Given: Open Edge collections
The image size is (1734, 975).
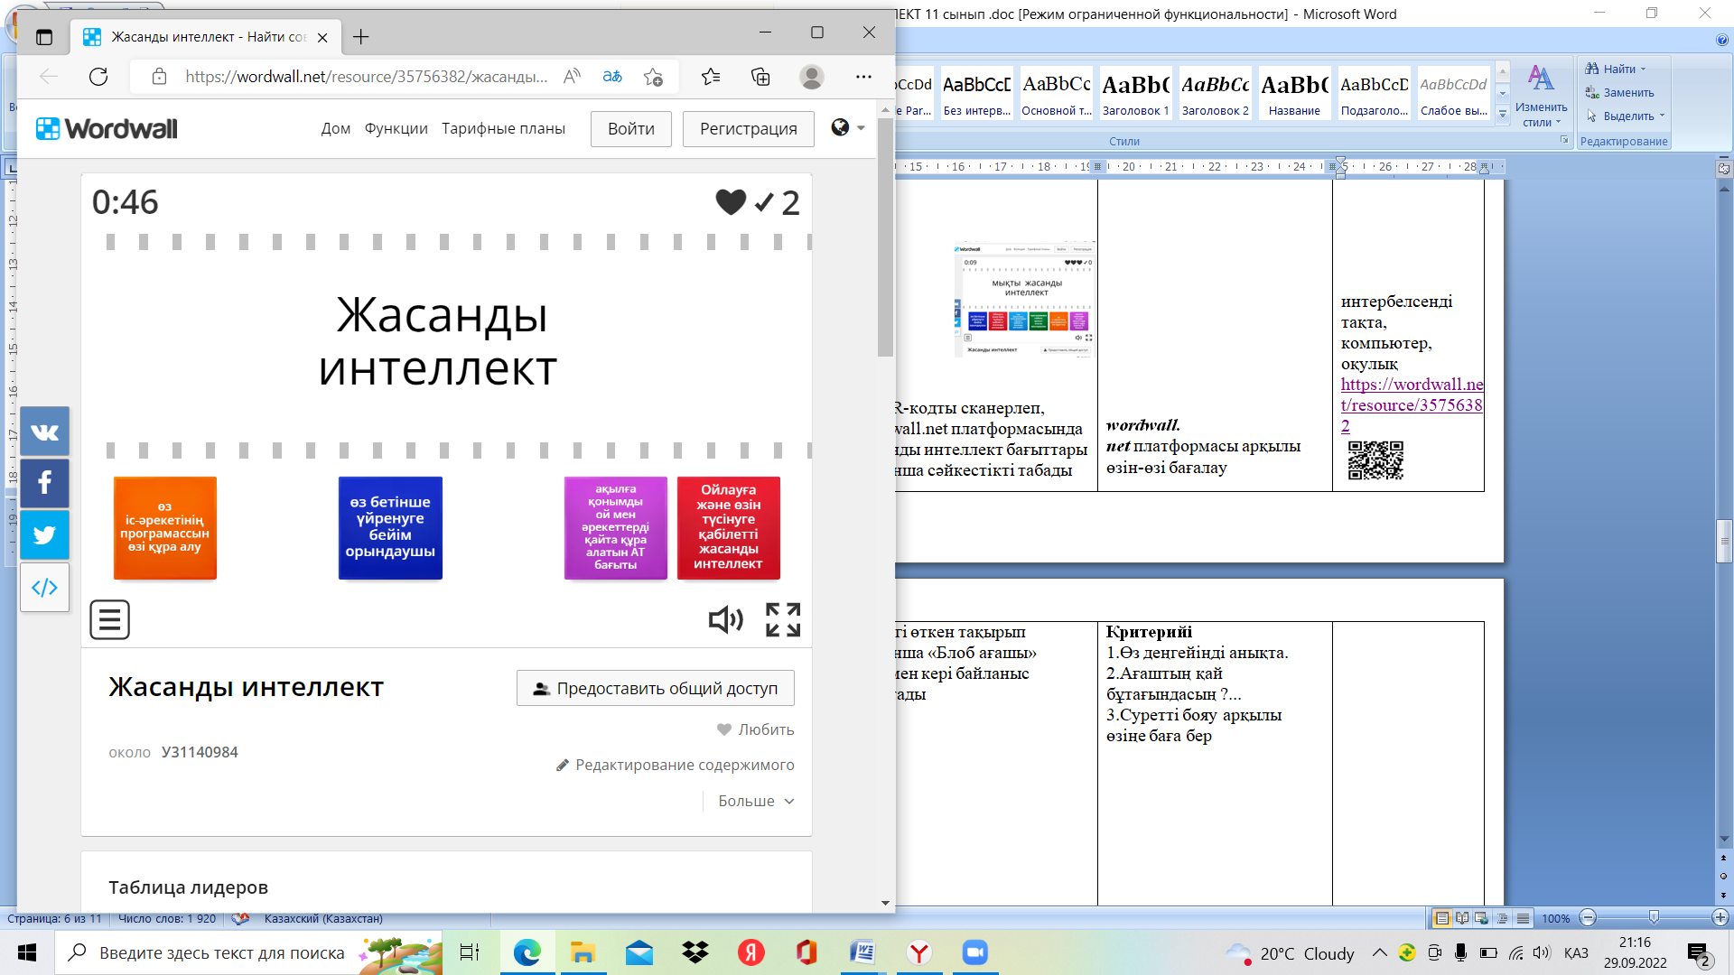Looking at the screenshot, I should 760,77.
